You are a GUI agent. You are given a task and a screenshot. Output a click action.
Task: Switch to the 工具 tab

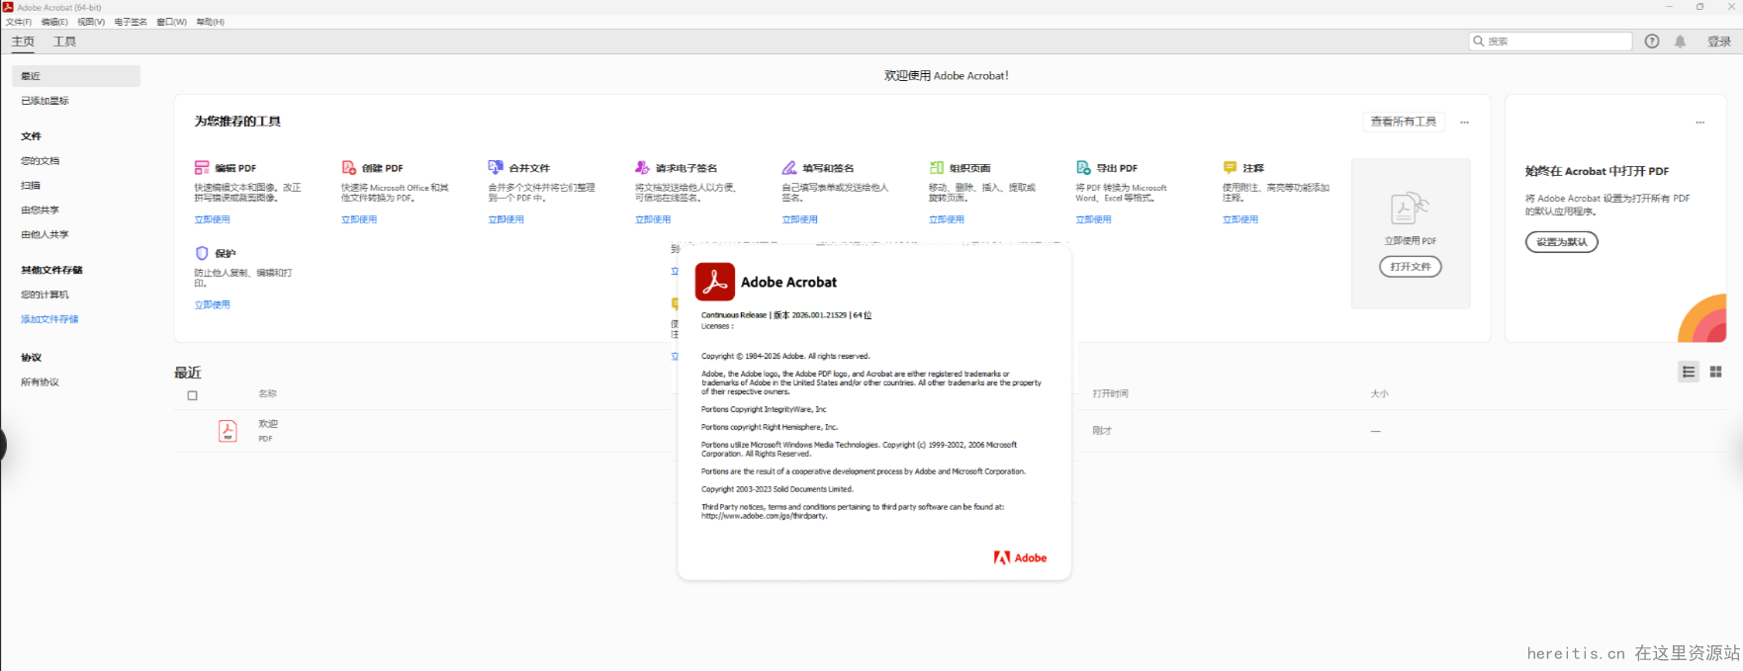[x=64, y=42]
